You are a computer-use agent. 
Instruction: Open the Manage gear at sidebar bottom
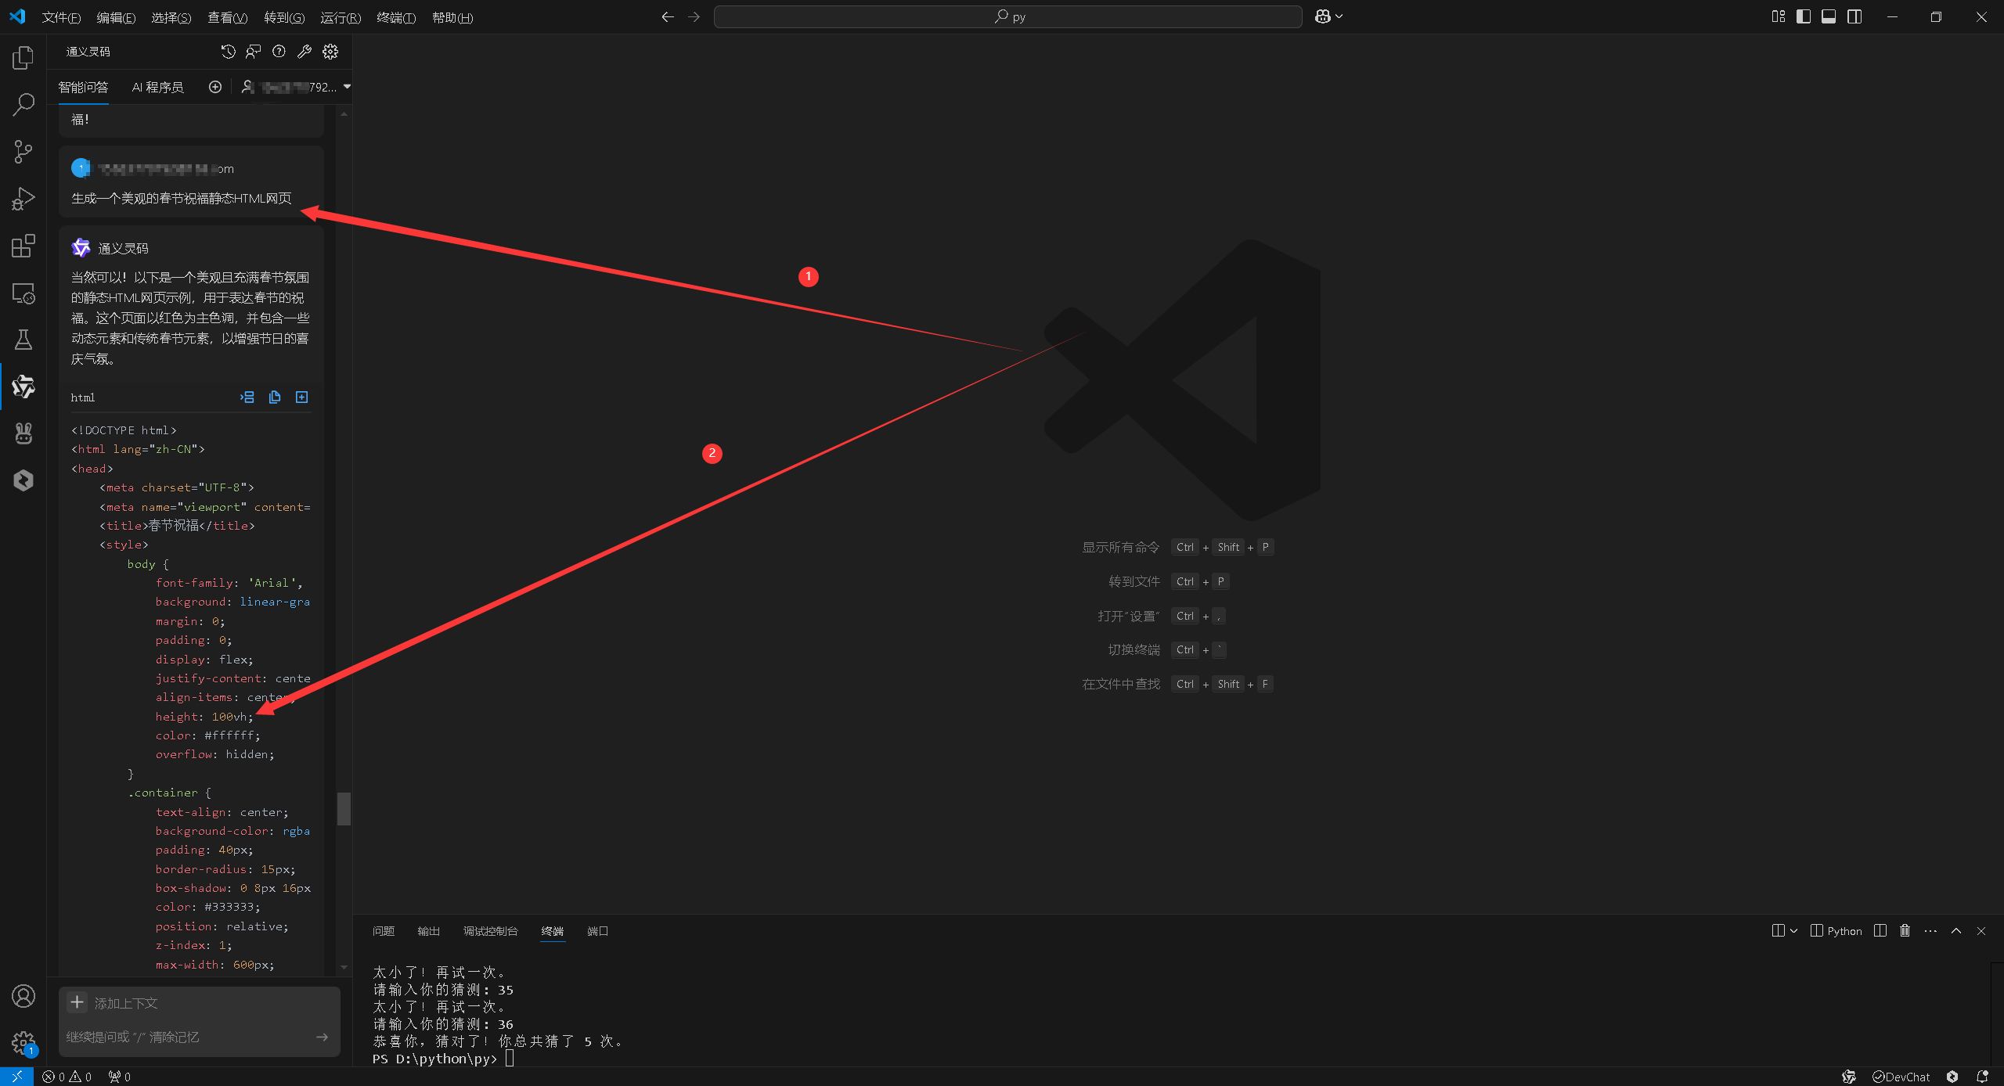click(23, 1042)
